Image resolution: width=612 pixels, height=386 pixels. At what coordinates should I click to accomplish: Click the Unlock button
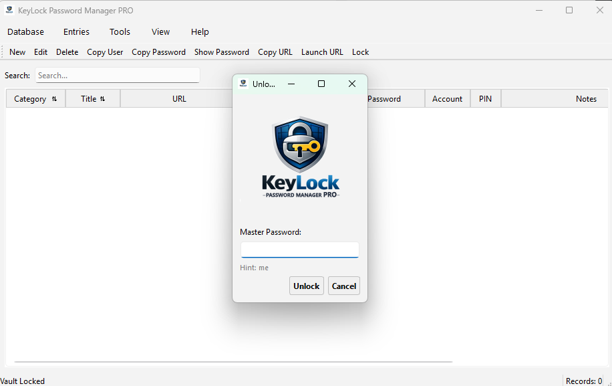click(307, 286)
